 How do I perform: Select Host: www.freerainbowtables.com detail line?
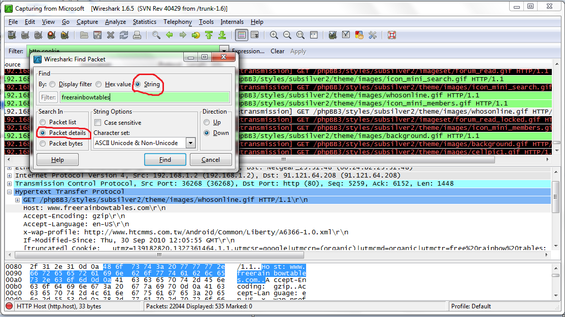[x=94, y=208]
